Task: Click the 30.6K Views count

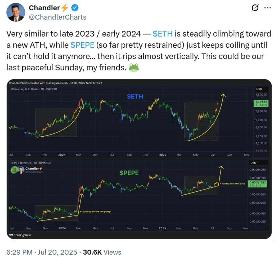Action: tap(102, 252)
